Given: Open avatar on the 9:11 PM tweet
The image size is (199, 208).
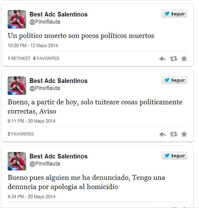Looking at the screenshot, I should [x=17, y=85].
